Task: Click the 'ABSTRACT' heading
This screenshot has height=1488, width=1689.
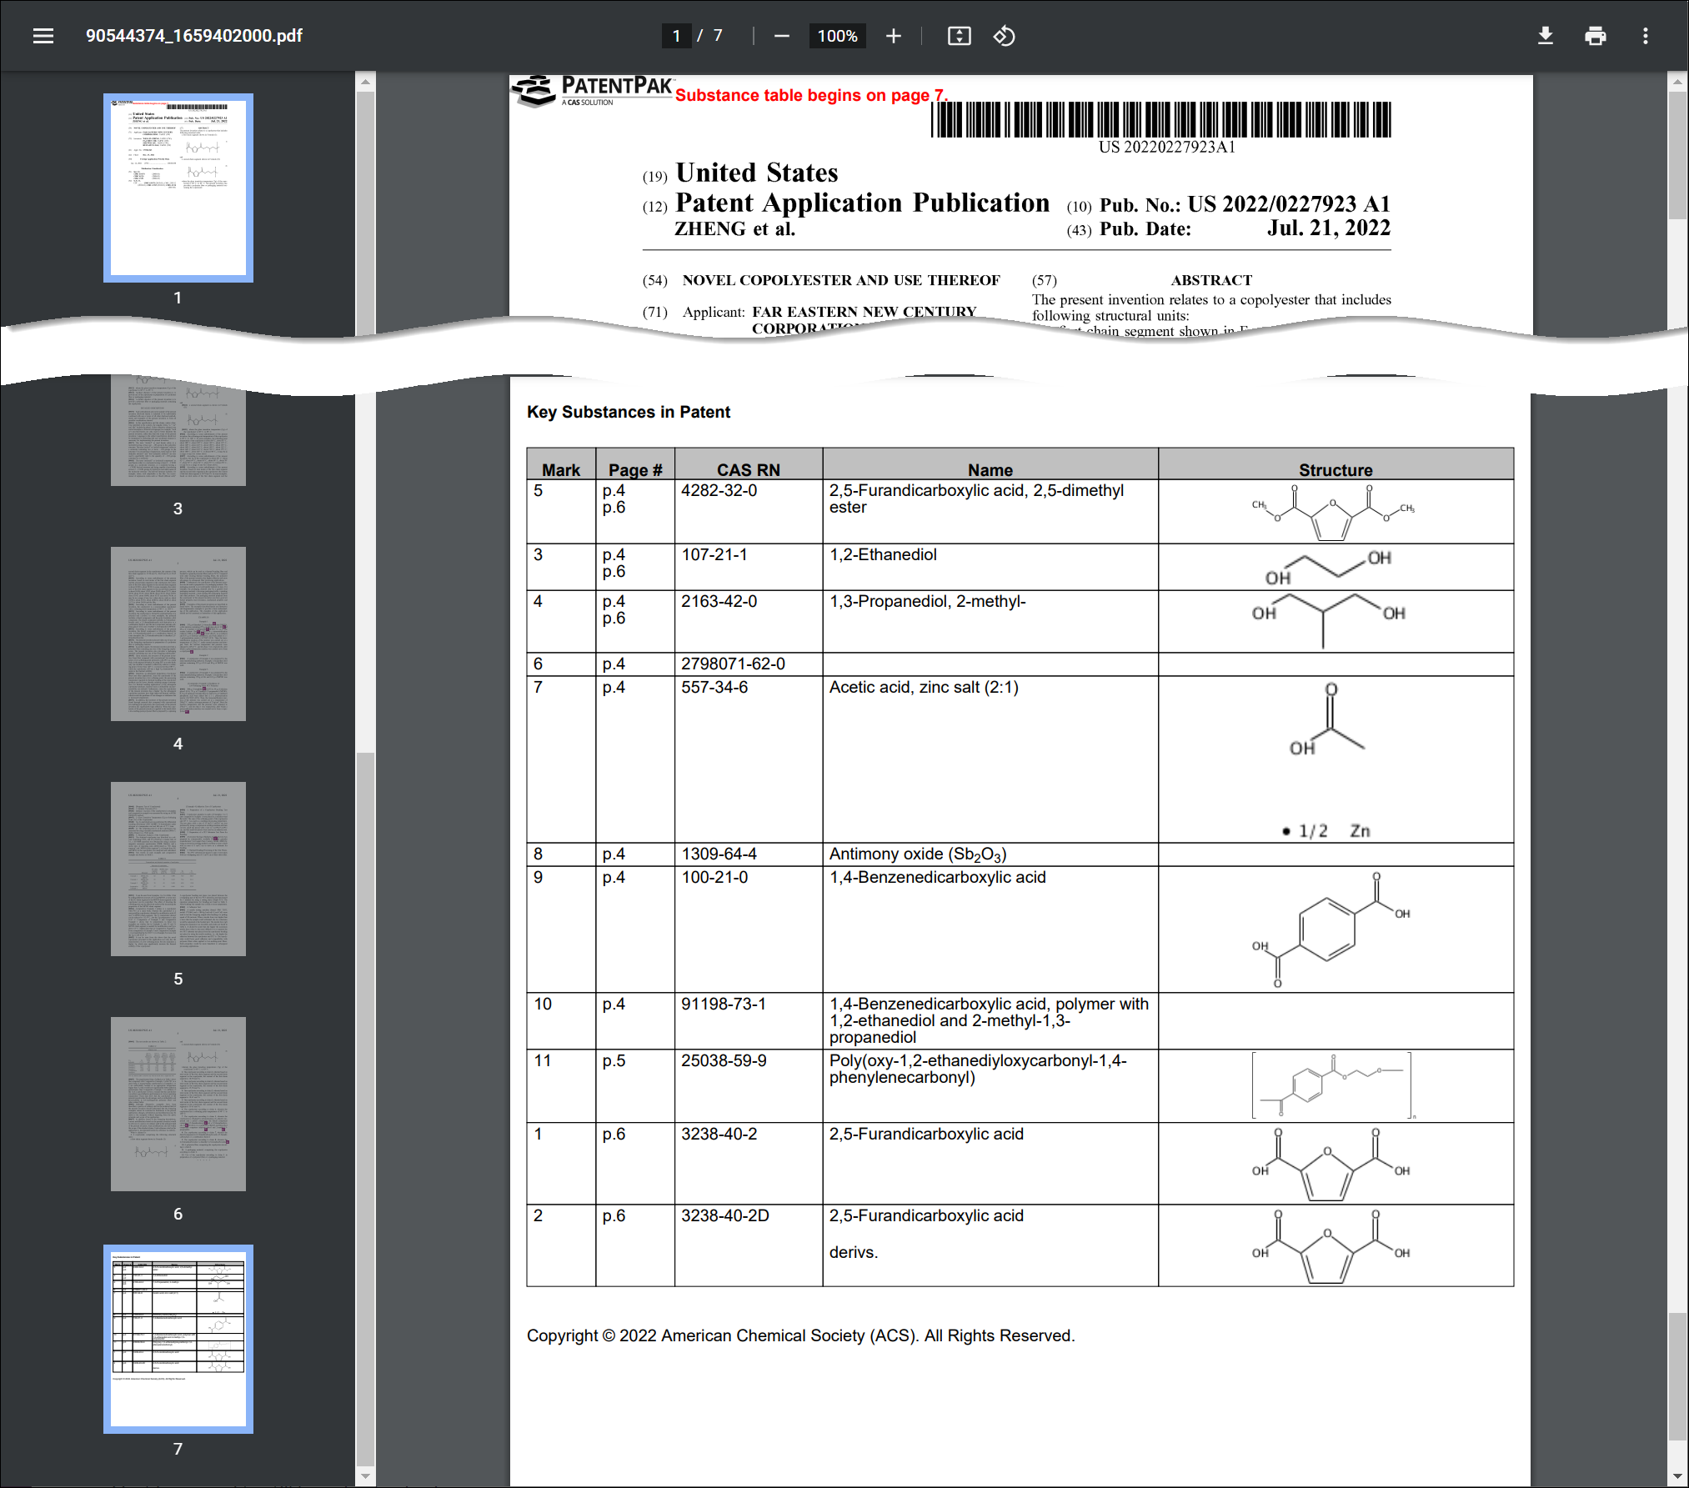Action: point(1211,280)
